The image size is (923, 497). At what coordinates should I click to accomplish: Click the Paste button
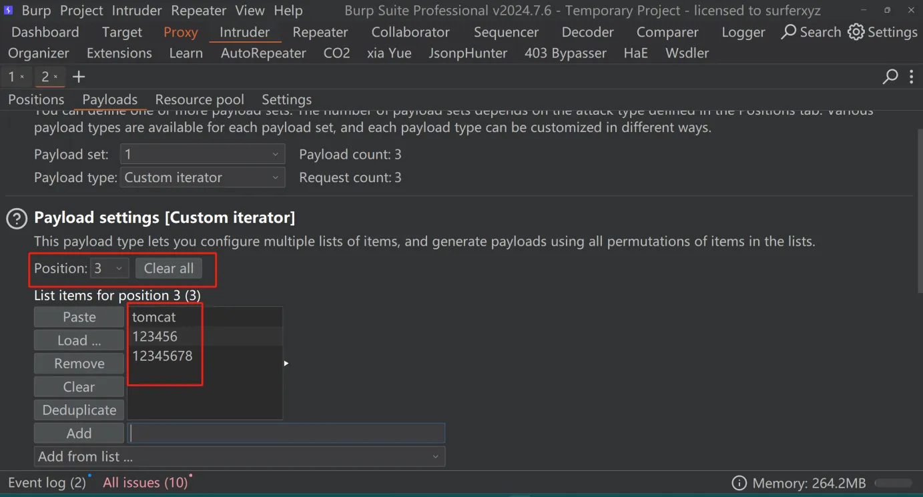coord(79,317)
